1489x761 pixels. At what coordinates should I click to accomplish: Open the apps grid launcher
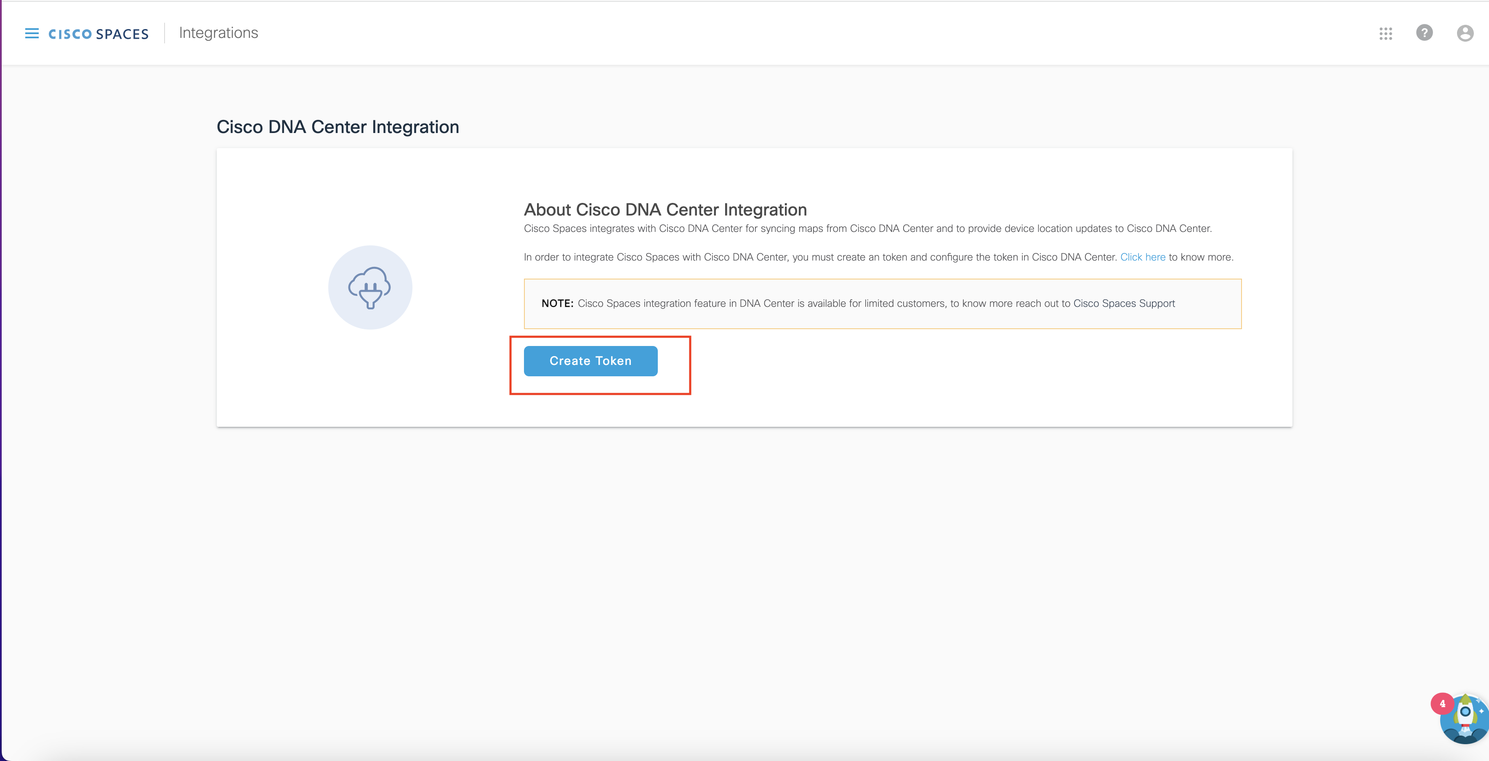[1385, 34]
